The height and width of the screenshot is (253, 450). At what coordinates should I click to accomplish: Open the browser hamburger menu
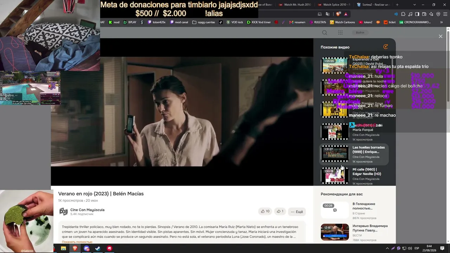click(x=445, y=14)
